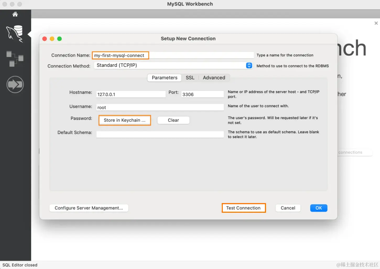
Task: Click the Default Schema field
Action: pyautogui.click(x=160, y=134)
